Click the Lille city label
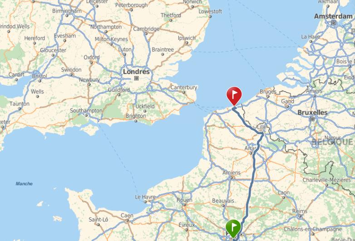Image resolution: width=355 pixels, height=241 pixels. tap(262, 127)
